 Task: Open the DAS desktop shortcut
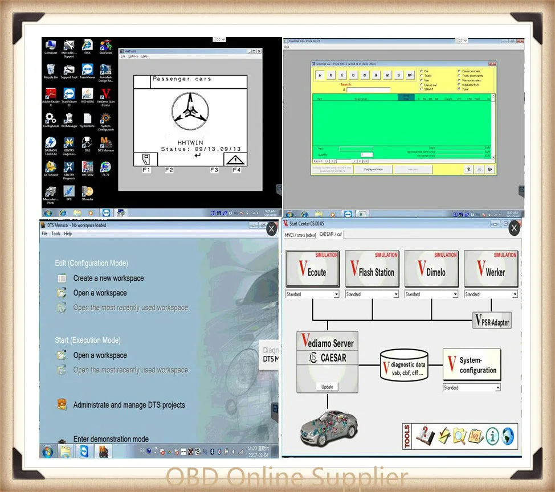(87, 144)
